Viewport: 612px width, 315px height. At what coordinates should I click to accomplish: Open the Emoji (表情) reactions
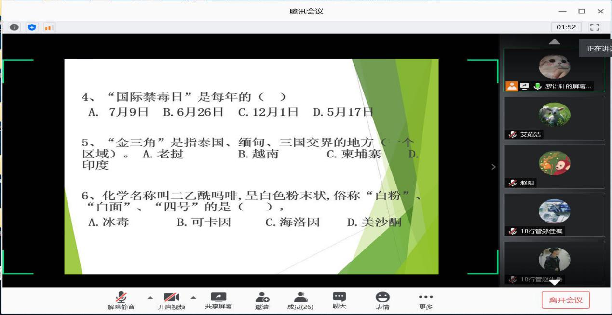coord(382,301)
